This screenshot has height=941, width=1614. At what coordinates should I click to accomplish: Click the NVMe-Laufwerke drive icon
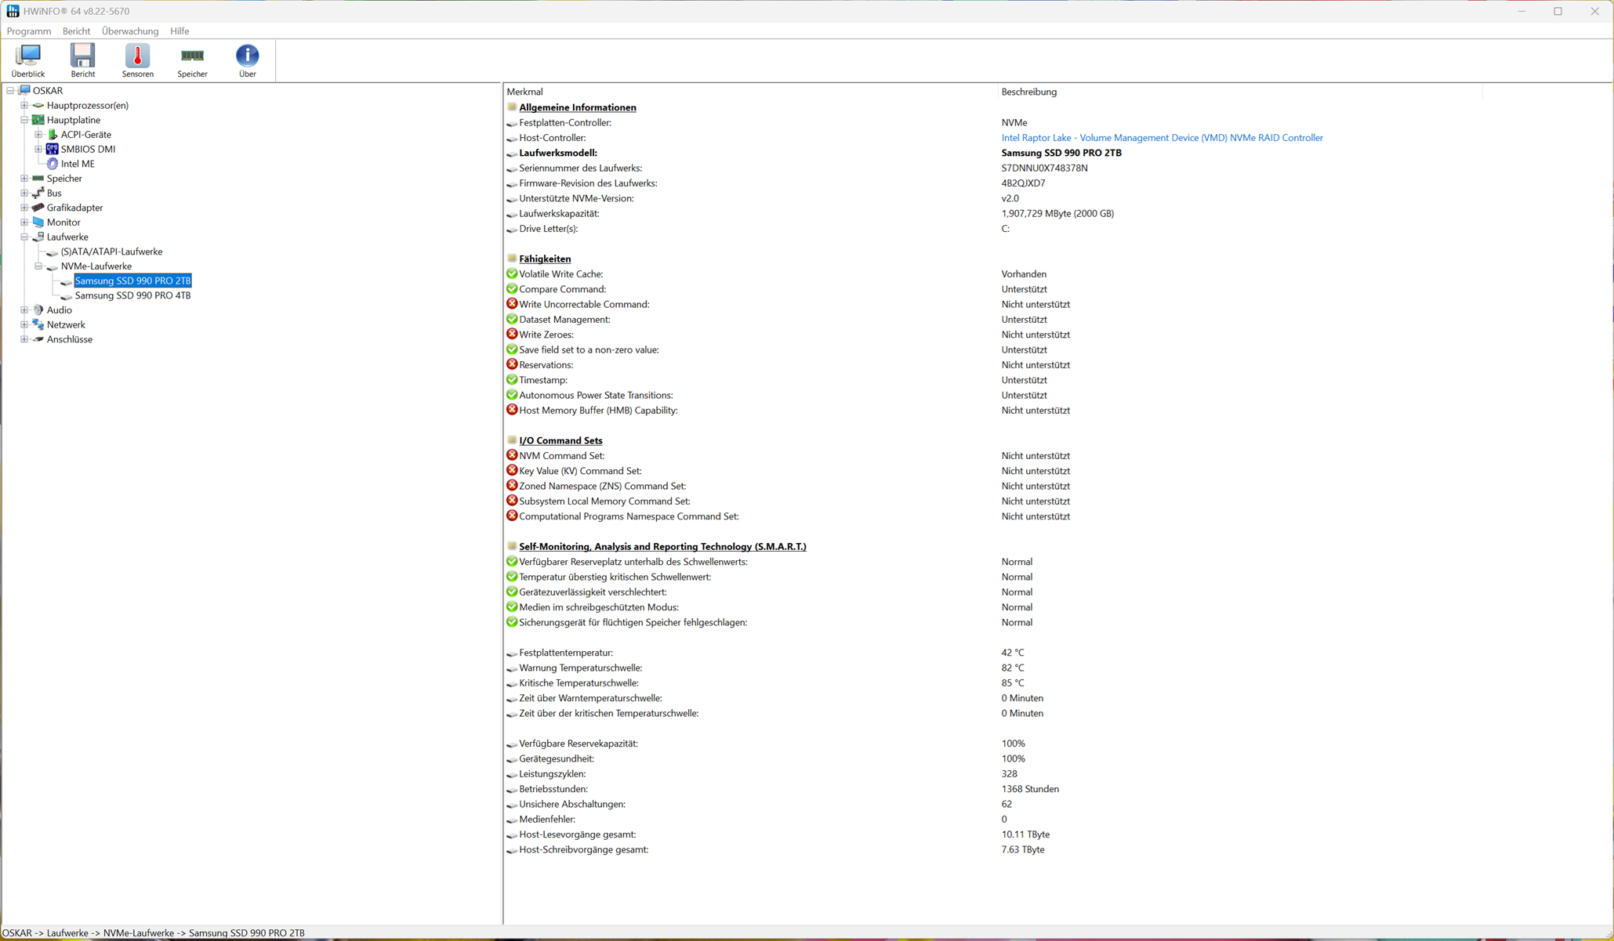pos(53,266)
